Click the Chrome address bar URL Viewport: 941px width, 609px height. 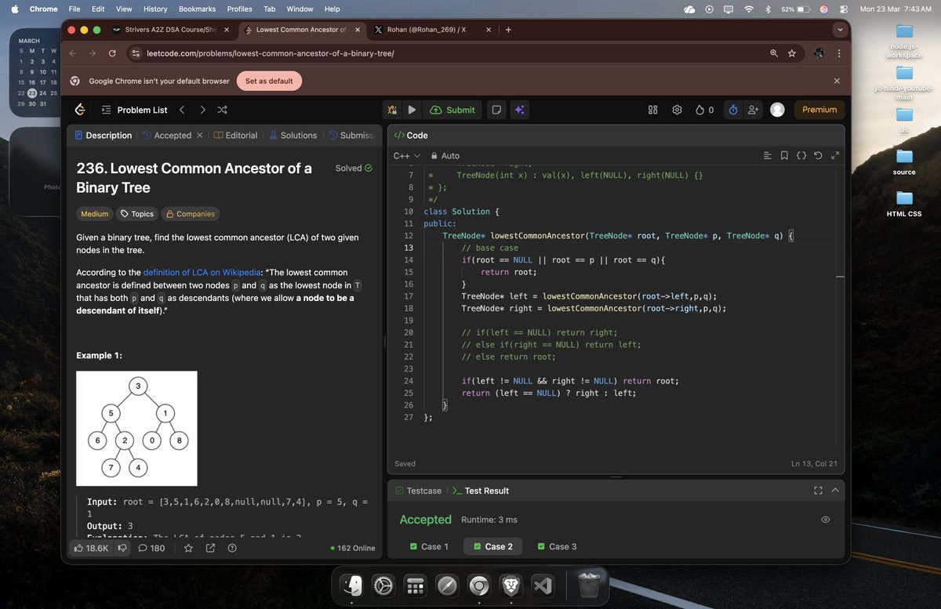pos(270,53)
